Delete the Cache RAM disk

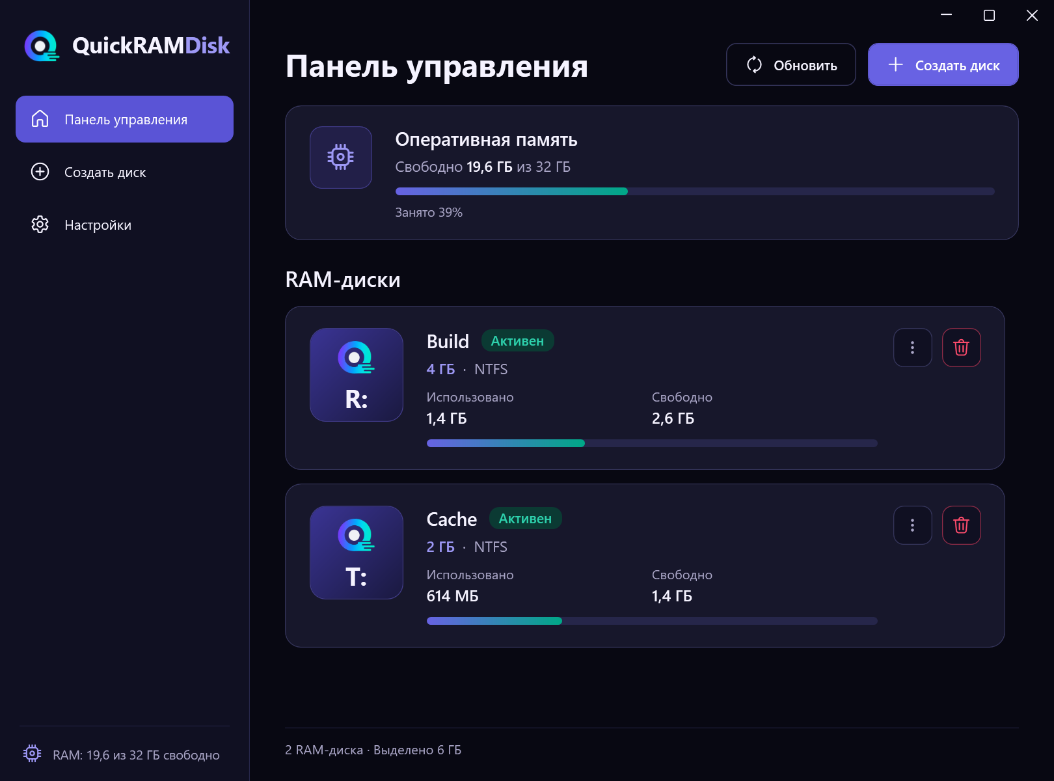962,525
